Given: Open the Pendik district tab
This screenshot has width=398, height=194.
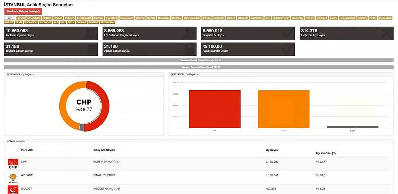Looking at the screenshot, I should pos(373,18).
